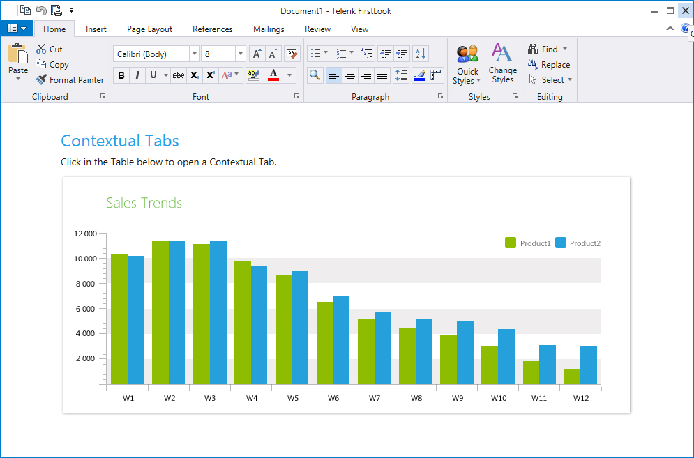The height and width of the screenshot is (458, 694).
Task: Expand the Calibri (Body) font family dropdown
Action: click(194, 54)
